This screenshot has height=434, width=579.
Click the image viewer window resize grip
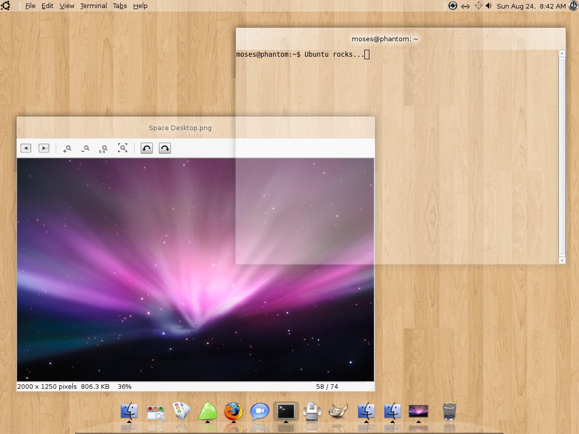click(x=372, y=388)
